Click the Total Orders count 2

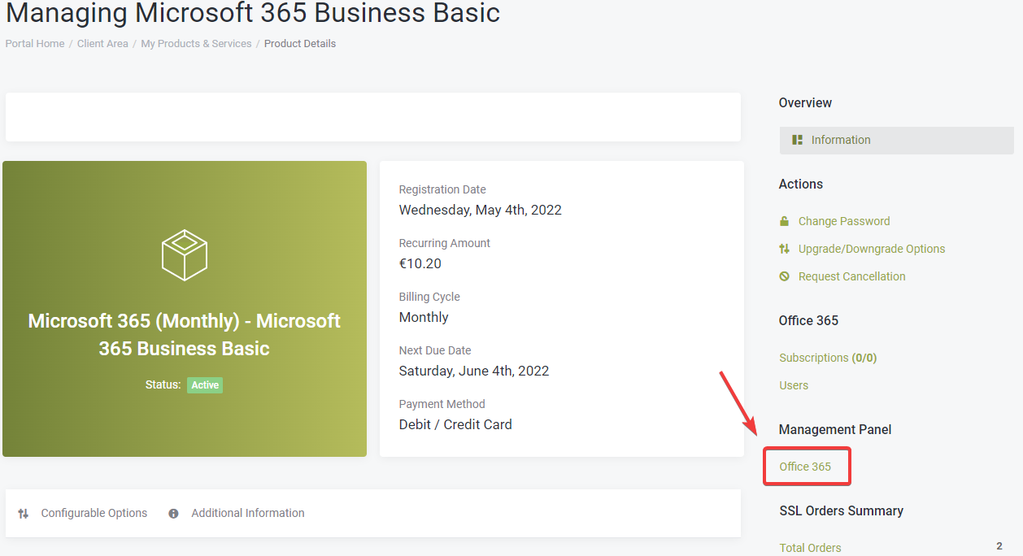pos(999,546)
